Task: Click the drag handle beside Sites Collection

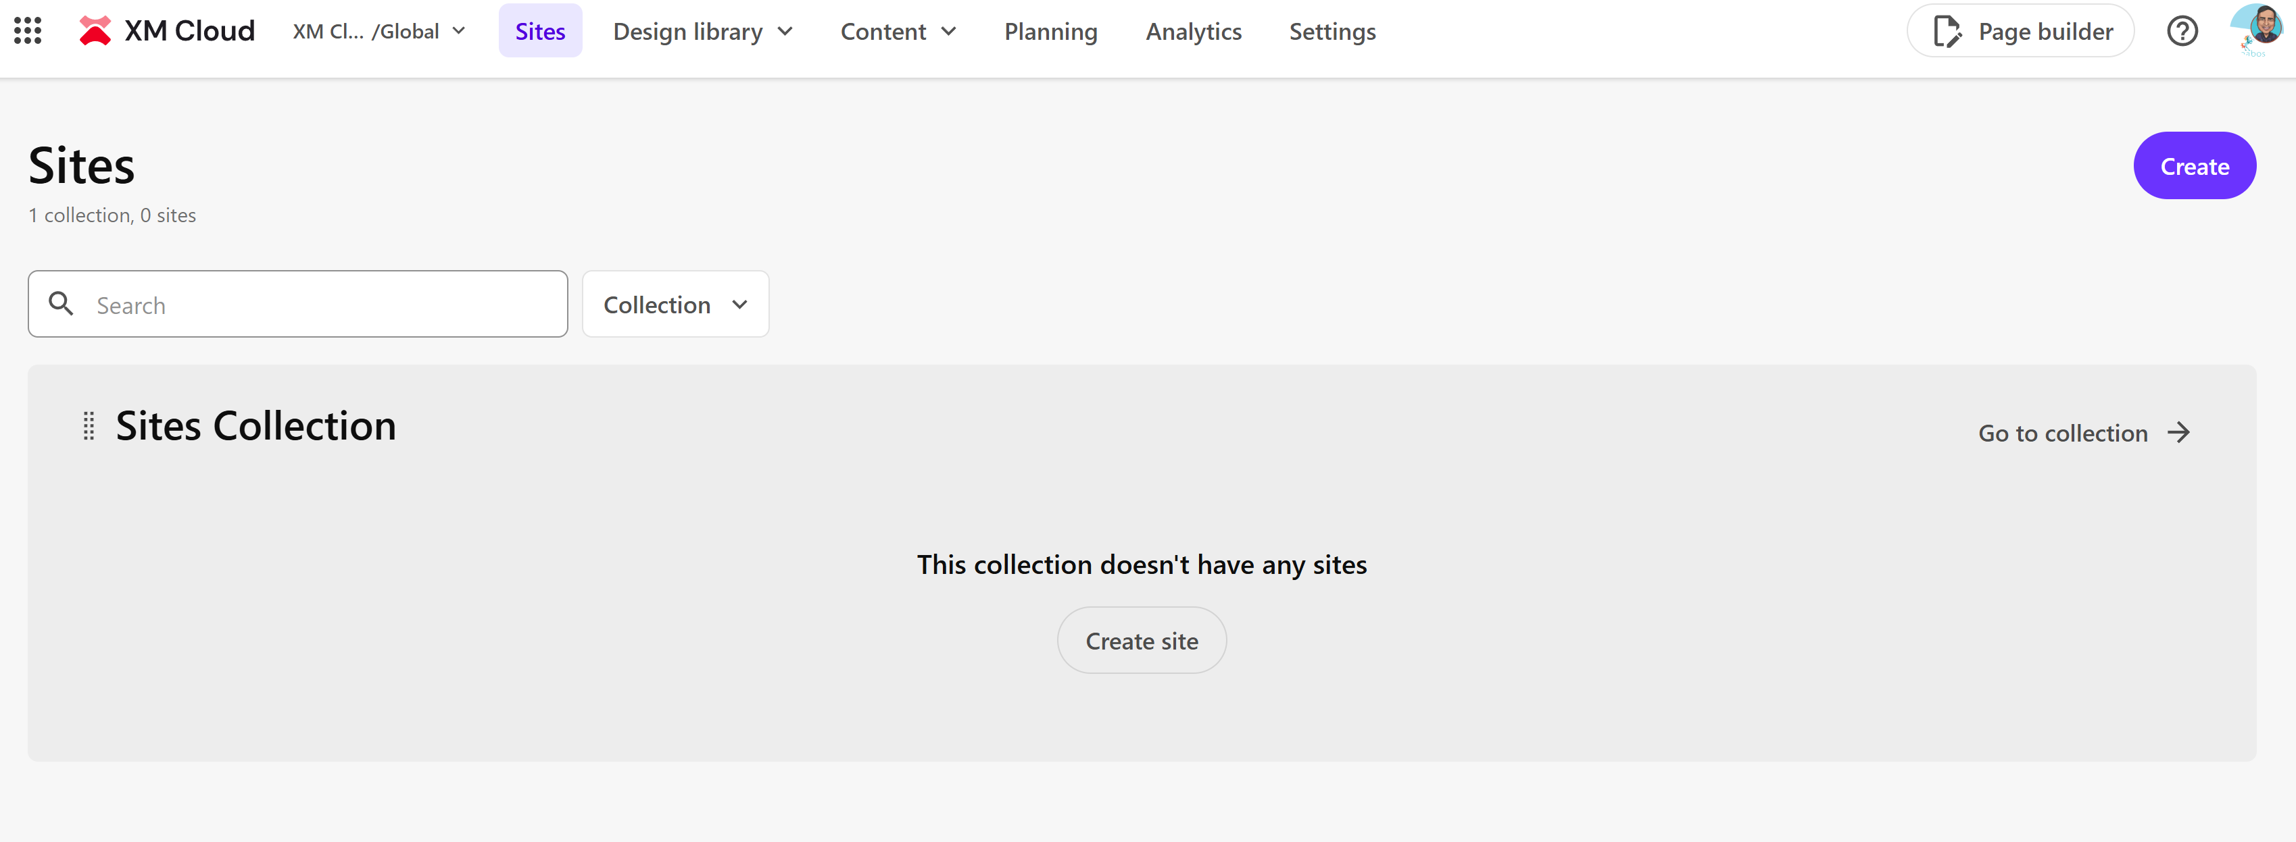Action: pyautogui.click(x=89, y=425)
